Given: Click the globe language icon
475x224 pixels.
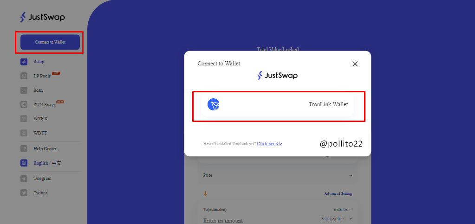Looking at the screenshot, I should click(x=24, y=163).
